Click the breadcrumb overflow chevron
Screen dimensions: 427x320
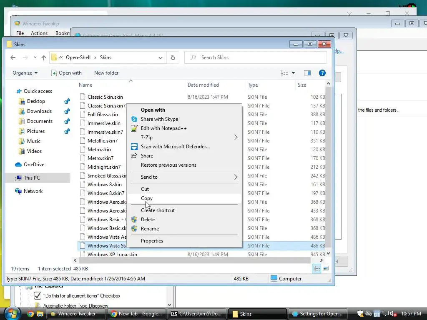[61, 57]
